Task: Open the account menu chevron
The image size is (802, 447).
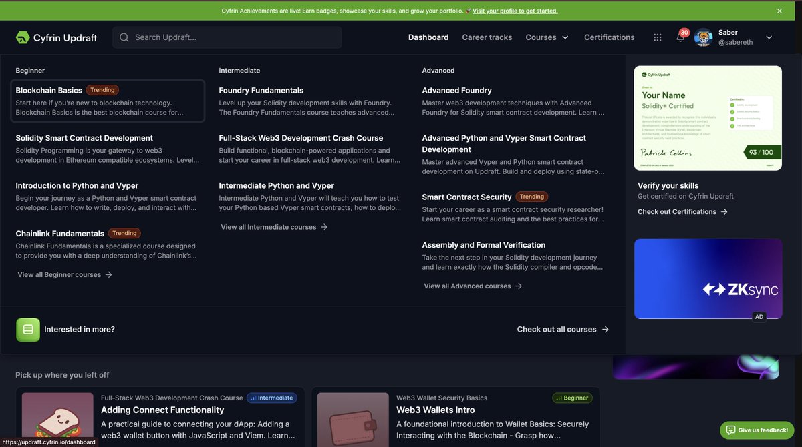Action: [769, 37]
